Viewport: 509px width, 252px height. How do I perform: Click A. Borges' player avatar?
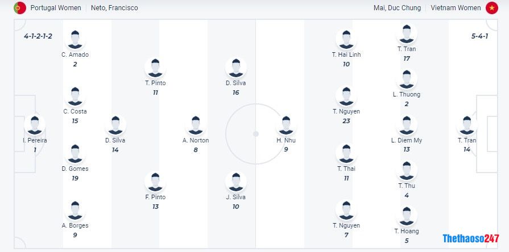point(75,210)
